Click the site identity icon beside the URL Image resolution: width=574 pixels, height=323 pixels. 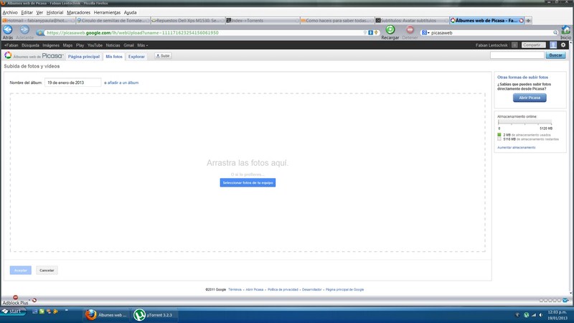tap(40, 32)
